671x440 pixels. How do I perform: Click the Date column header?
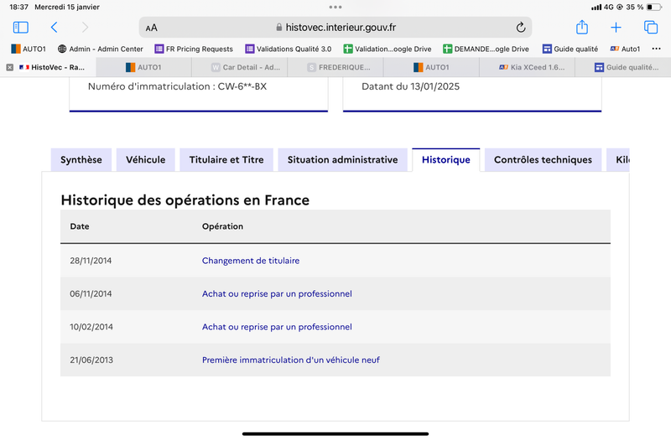tap(80, 226)
